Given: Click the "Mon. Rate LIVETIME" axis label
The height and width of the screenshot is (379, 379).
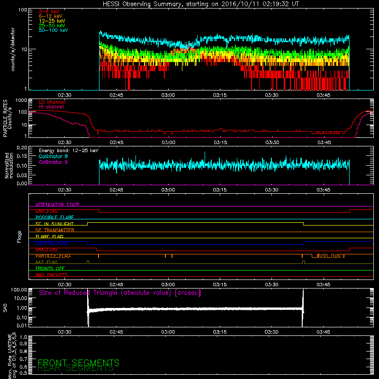Looking at the screenshot, I should pos(9,356).
